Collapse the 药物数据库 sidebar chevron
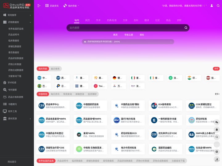This screenshot has width=222, height=166. (x=30, y=22)
